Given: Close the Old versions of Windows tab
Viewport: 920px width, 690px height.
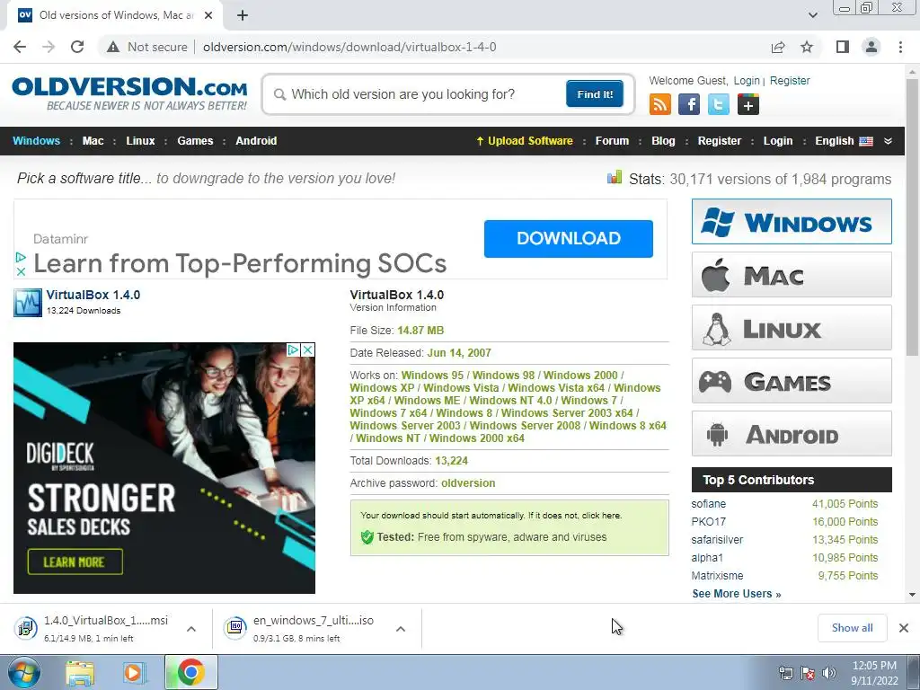Looking at the screenshot, I should 208,15.
